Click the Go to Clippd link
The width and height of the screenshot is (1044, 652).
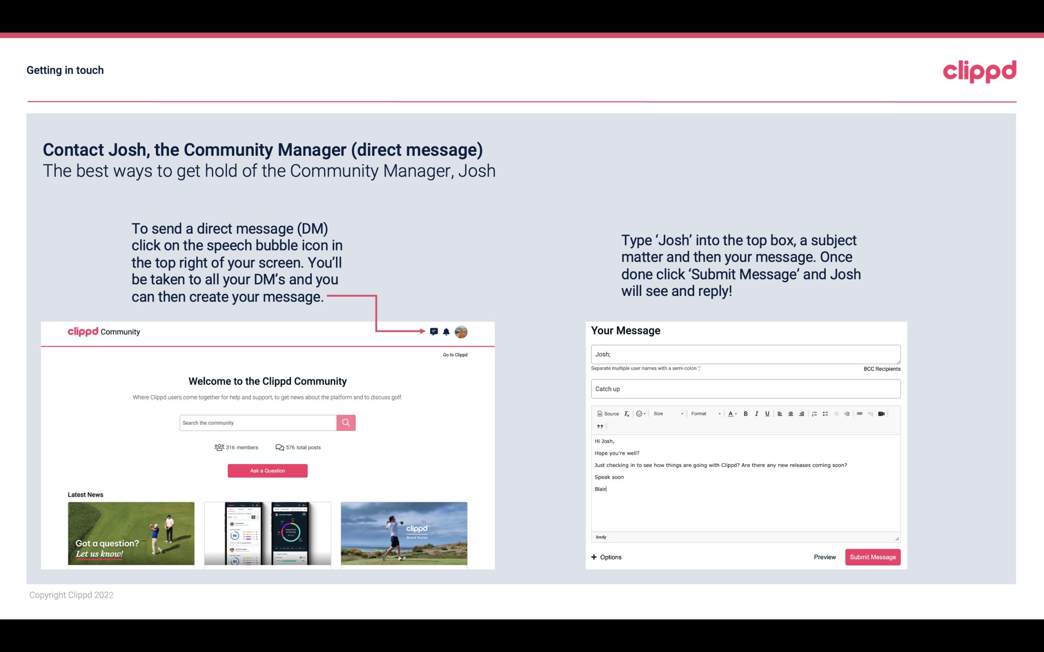coord(454,354)
